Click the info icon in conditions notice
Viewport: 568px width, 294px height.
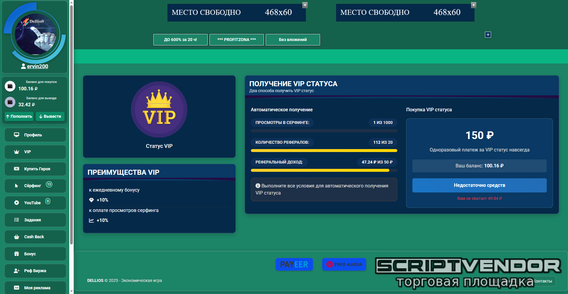[x=258, y=186]
